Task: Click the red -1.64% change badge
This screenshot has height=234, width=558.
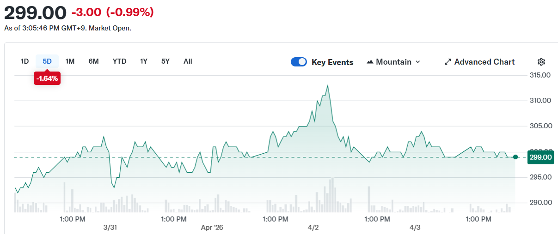Action: [47, 78]
